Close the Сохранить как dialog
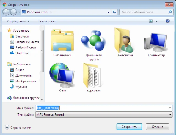Viewport: 176px width, 135px height. click(x=169, y=5)
